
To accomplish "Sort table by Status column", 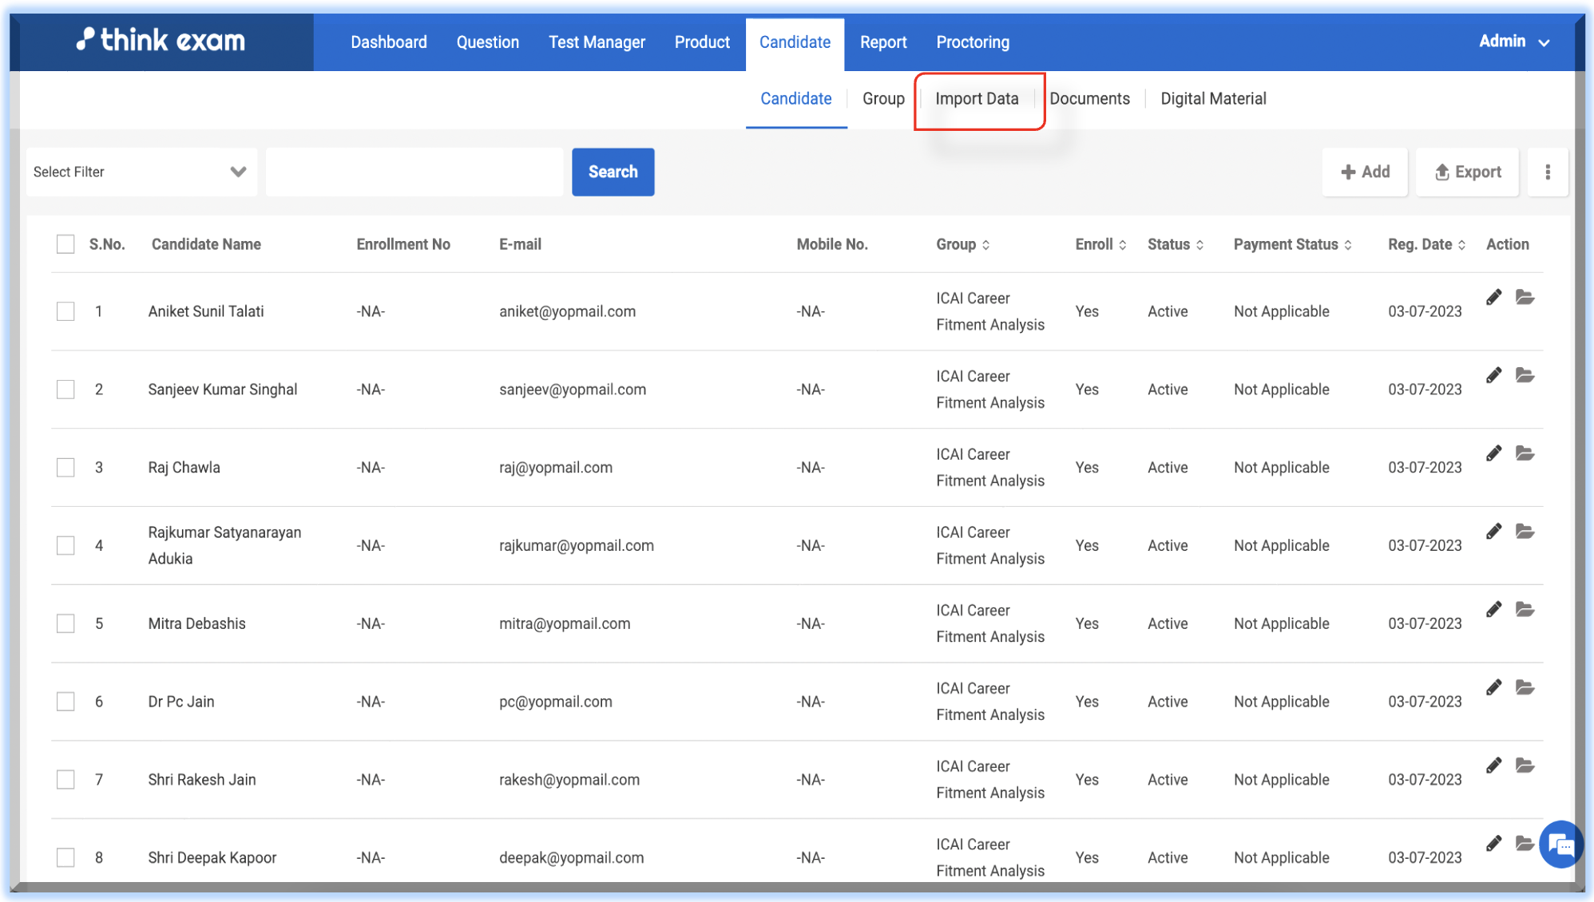I will click(x=1176, y=244).
